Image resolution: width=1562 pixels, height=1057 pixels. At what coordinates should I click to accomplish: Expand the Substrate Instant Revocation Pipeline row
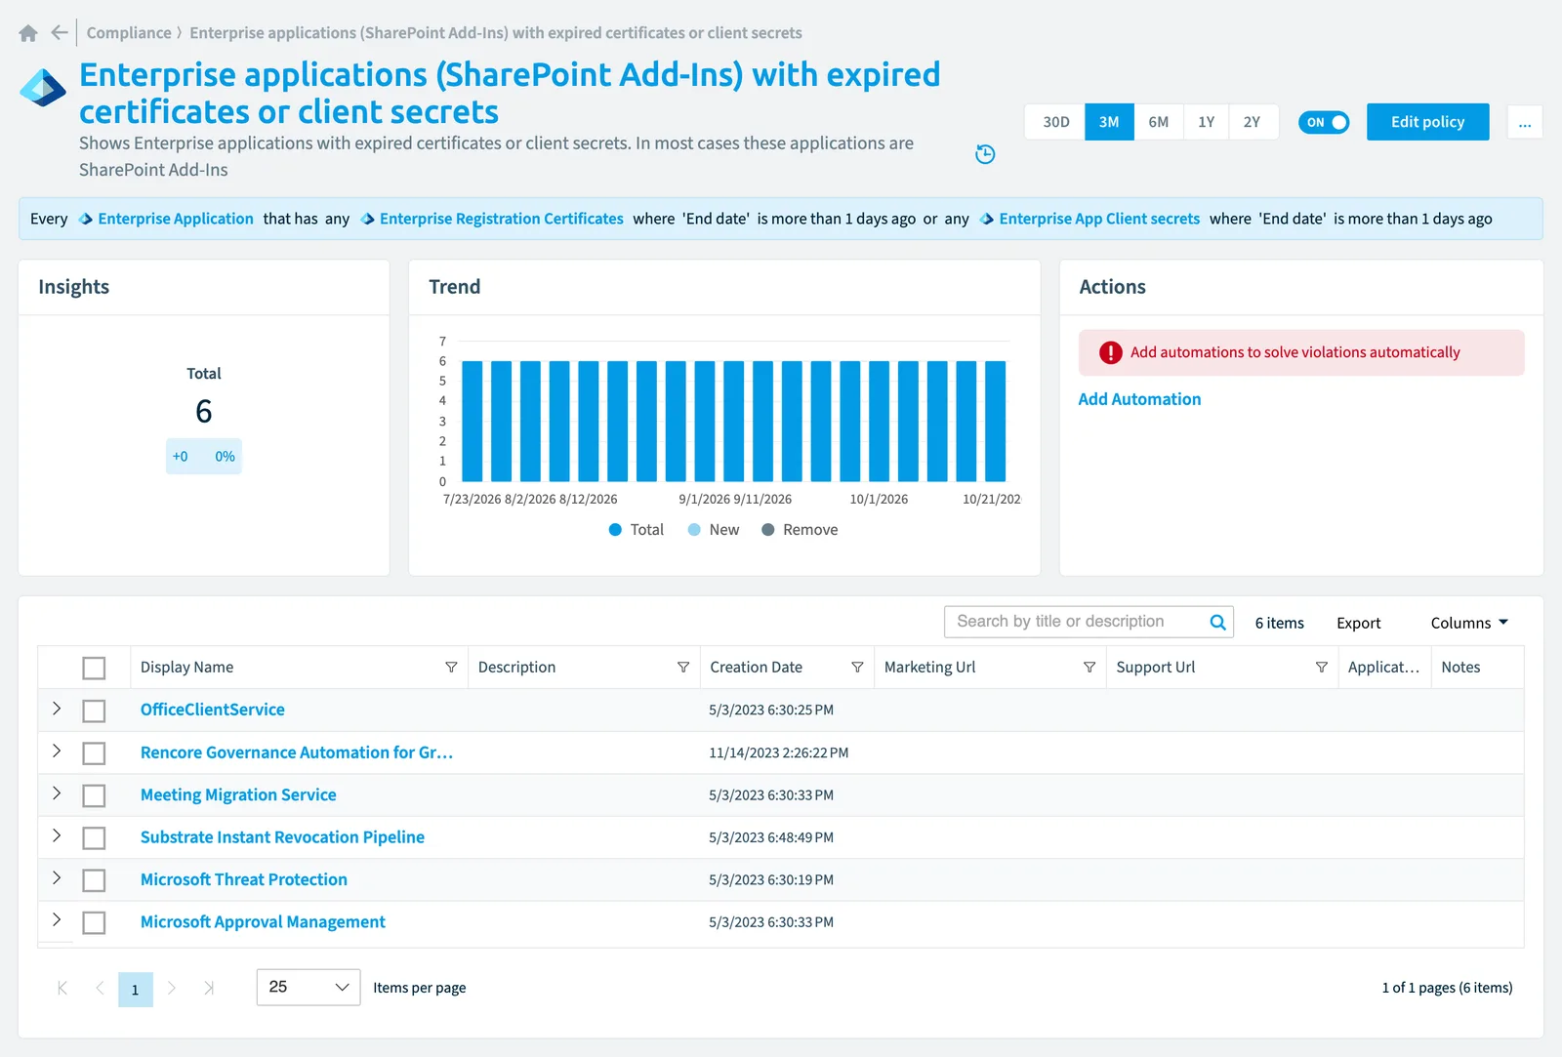coord(57,835)
